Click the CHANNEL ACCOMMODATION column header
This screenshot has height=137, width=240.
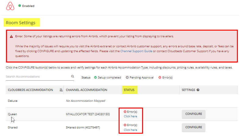87,90
